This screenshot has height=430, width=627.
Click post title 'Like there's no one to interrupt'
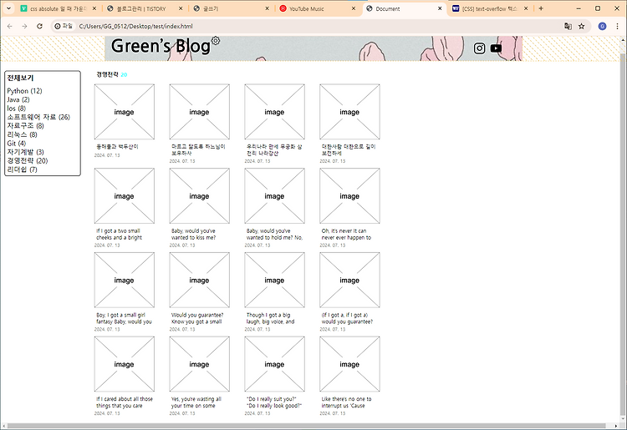346,402
